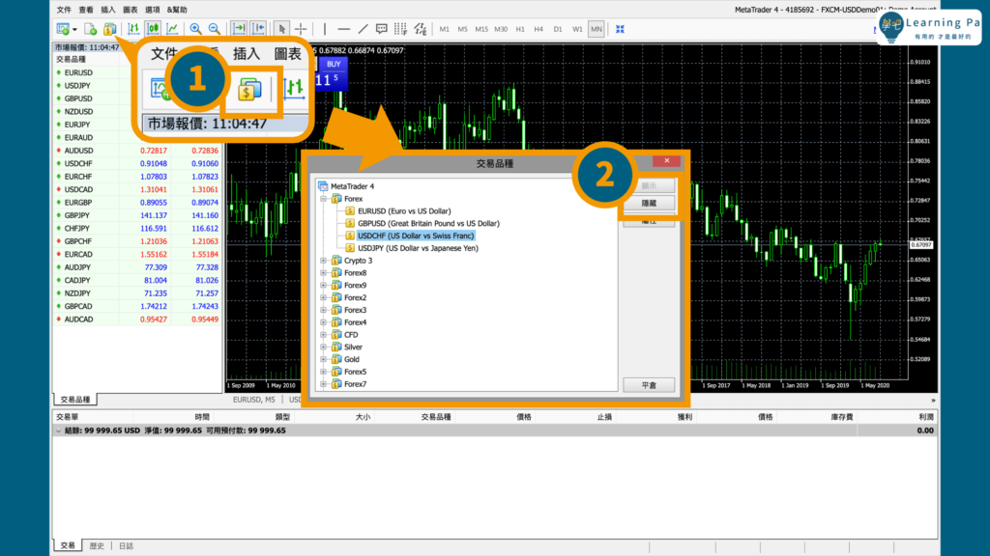This screenshot has height=556, width=990.
Task: Open the &幫助 menu
Action: click(x=177, y=10)
